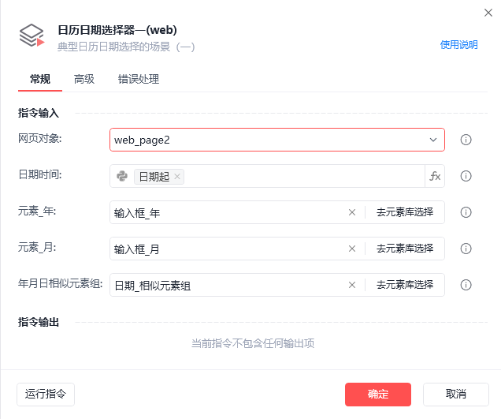Screen dimensions: 501x419
Task: Click the 取消 button
Action: click(455, 394)
